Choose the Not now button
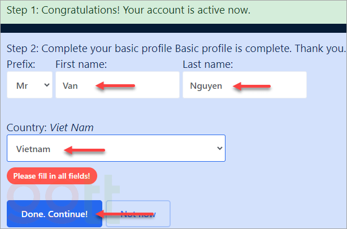Viewport: 347px width, 229px height. tap(138, 214)
